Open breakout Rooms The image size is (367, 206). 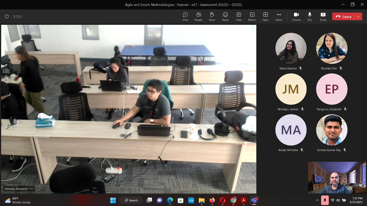pyautogui.click(x=252, y=16)
